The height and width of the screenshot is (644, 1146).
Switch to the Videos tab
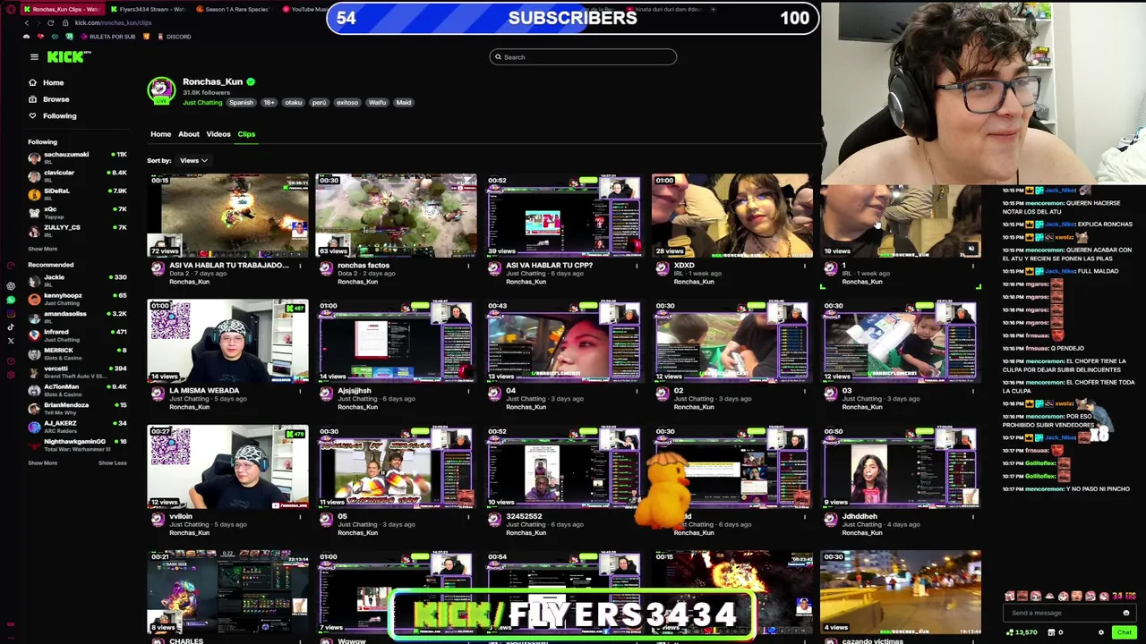(x=218, y=134)
